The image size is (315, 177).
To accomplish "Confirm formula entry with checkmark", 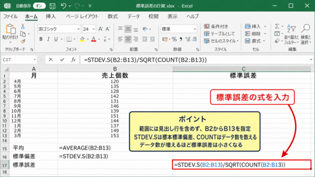I will pos(62,59).
